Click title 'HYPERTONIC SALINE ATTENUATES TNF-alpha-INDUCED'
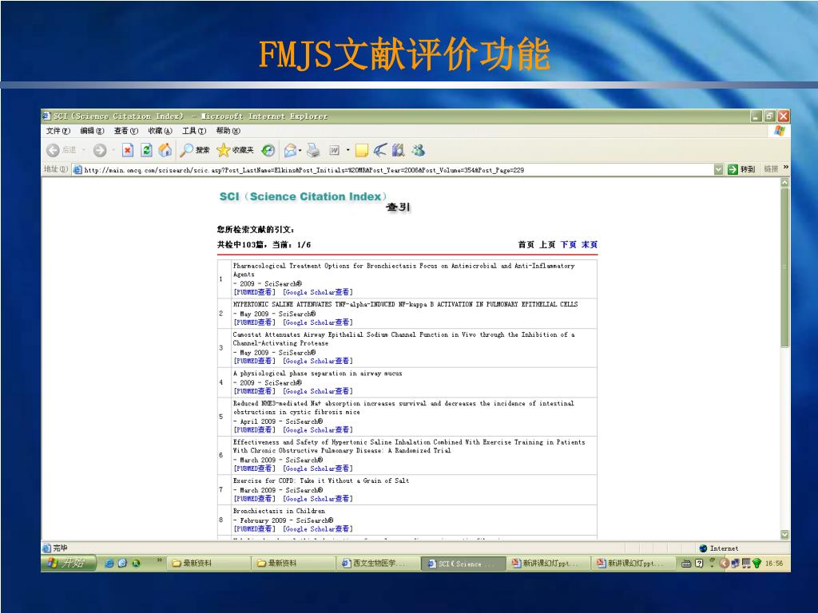818x613 pixels. point(405,304)
